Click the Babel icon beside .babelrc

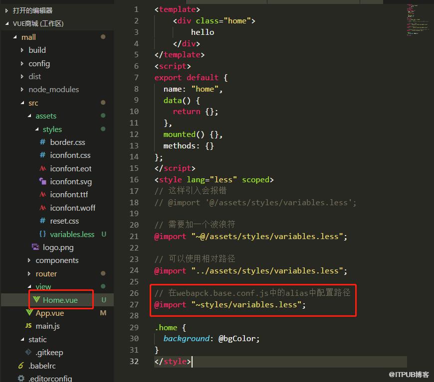pyautogui.click(x=21, y=366)
